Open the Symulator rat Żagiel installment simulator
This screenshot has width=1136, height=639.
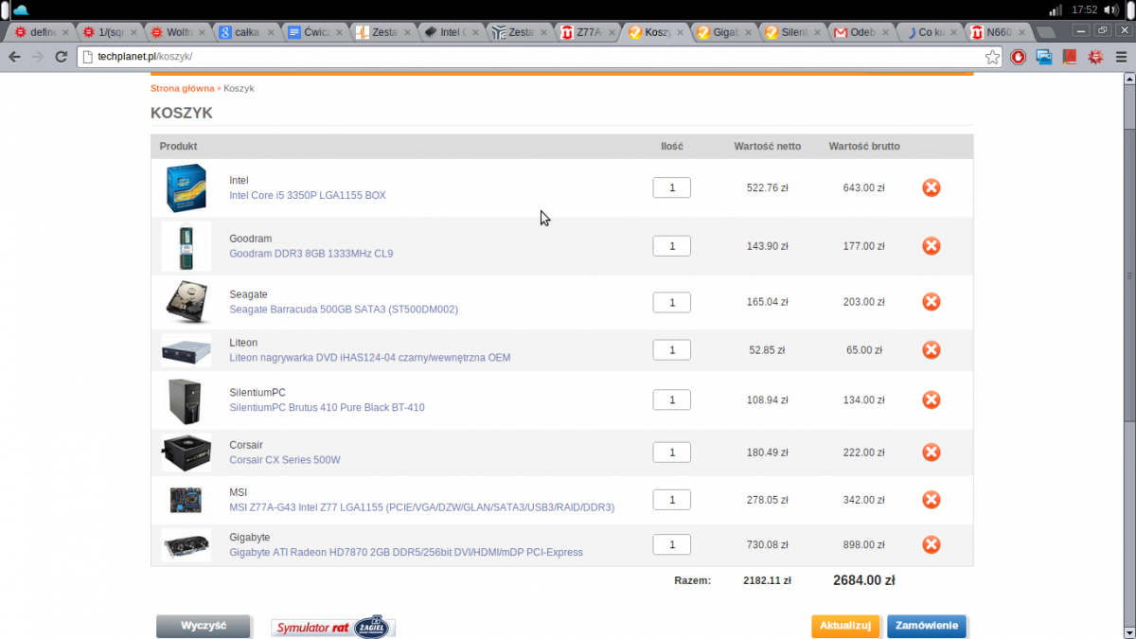333,627
